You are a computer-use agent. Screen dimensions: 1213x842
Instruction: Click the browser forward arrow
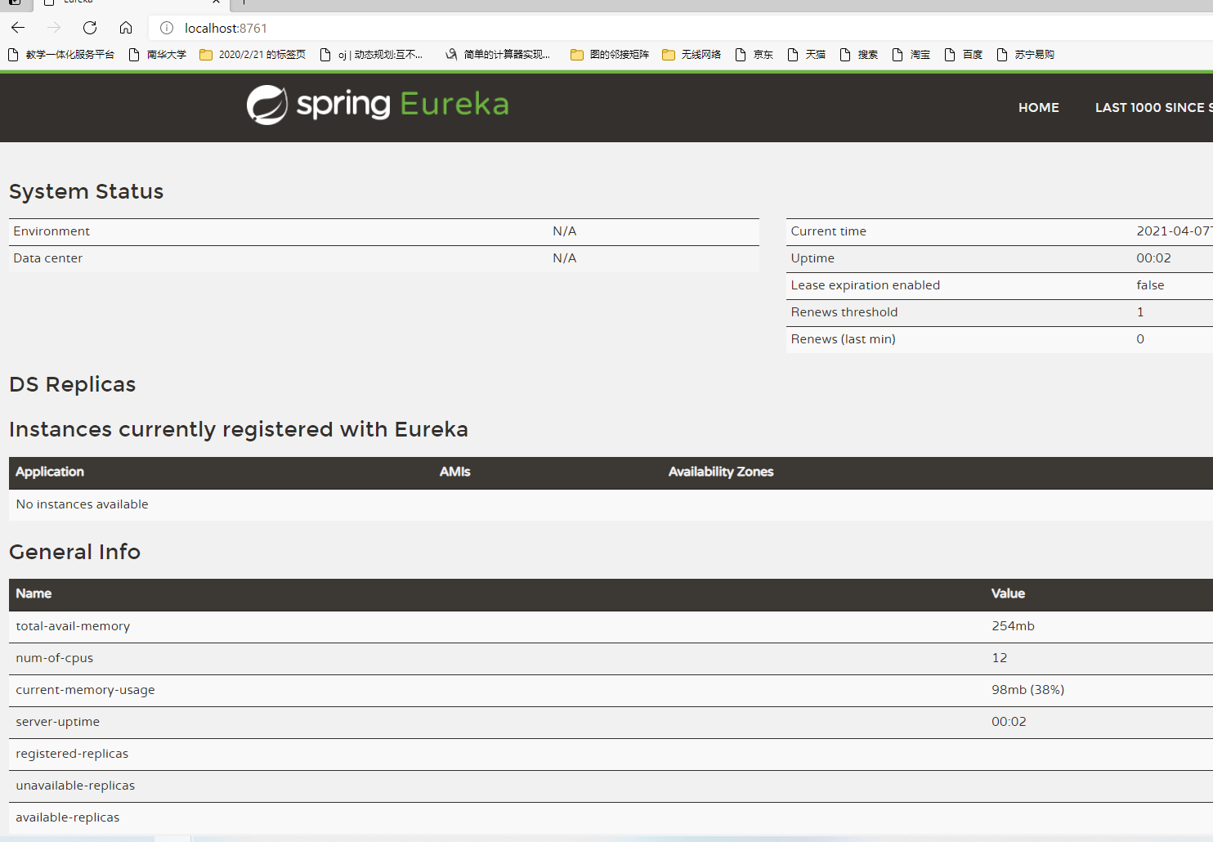coord(54,28)
